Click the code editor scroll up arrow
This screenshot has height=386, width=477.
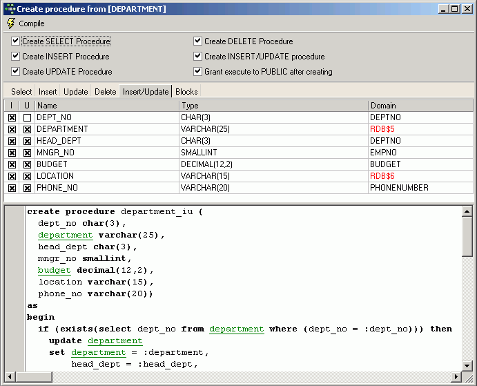pos(467,211)
